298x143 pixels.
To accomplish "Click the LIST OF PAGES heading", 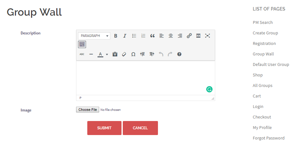I will [269, 9].
